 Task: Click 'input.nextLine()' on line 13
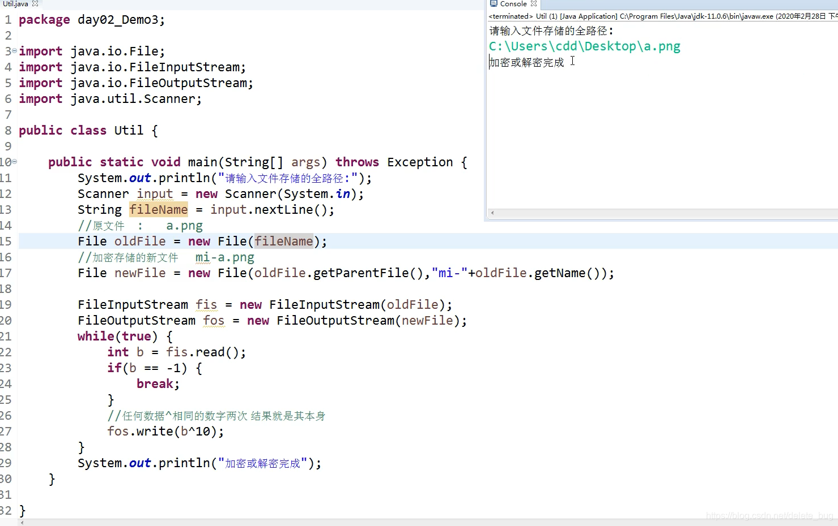[x=269, y=210]
